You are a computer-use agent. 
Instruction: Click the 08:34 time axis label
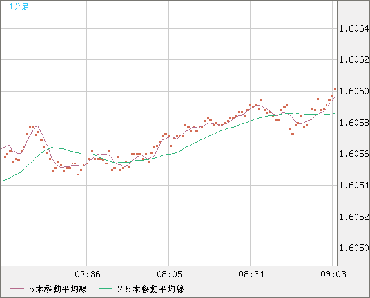(251, 274)
